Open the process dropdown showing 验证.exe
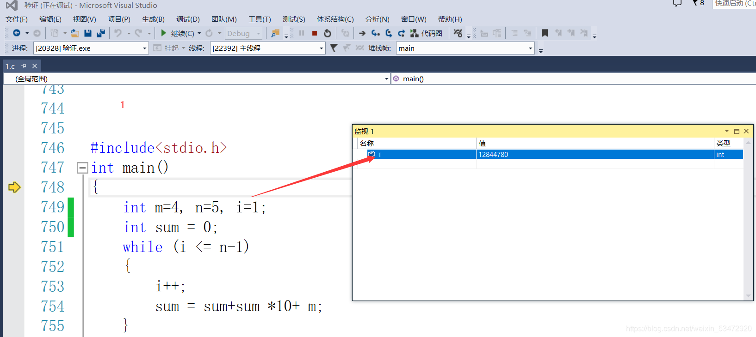 pos(91,48)
